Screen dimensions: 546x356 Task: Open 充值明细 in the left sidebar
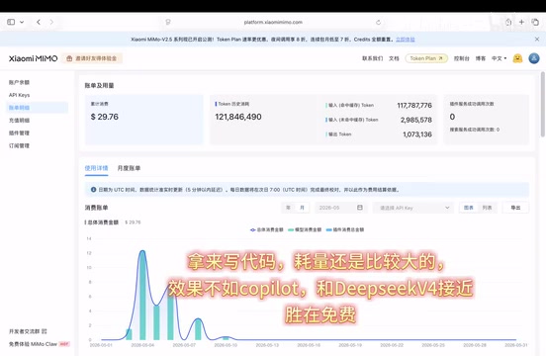tap(19, 121)
